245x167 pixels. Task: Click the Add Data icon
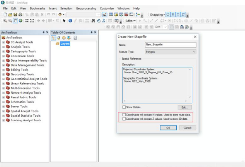tap(60, 15)
